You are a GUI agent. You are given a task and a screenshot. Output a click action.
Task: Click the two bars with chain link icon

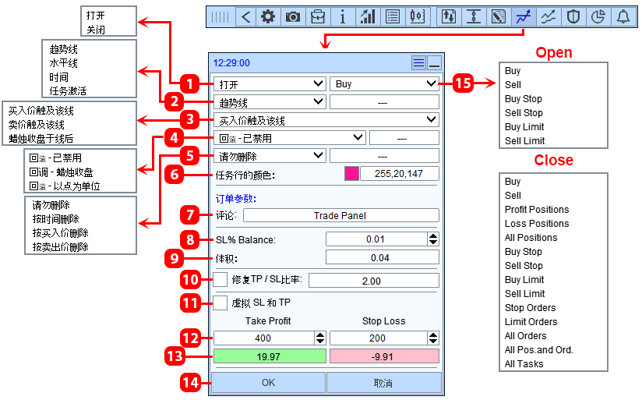(474, 17)
